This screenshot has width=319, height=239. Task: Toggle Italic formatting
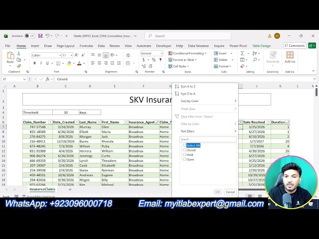coord(41,63)
